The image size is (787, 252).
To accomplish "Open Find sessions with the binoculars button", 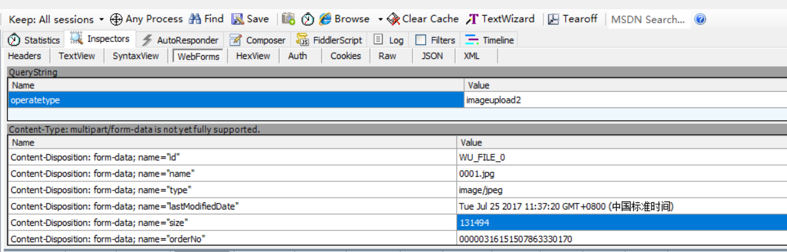I will 206,20.
